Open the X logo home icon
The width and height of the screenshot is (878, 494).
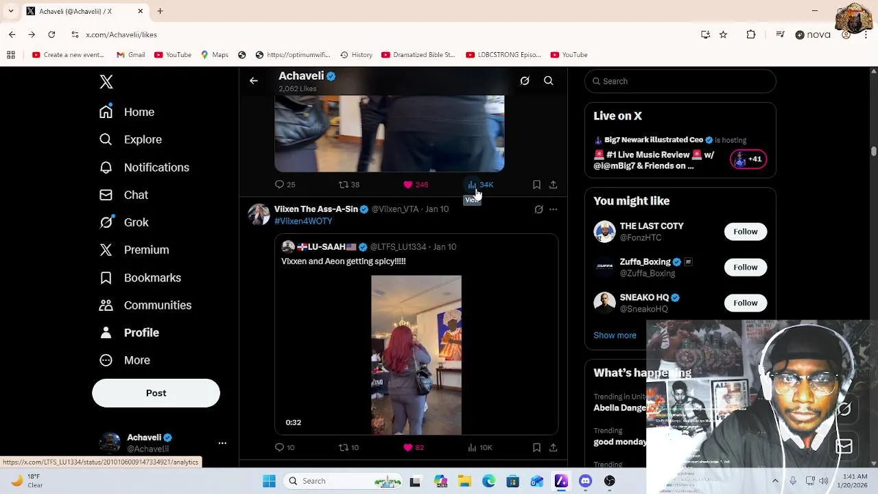point(106,82)
